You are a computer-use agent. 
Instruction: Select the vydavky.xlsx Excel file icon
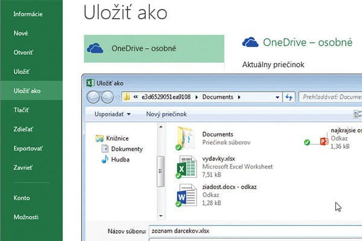[x=186, y=167]
